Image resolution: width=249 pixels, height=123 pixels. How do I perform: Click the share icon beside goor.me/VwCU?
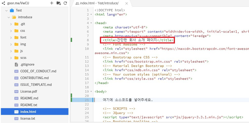point(3,3)
